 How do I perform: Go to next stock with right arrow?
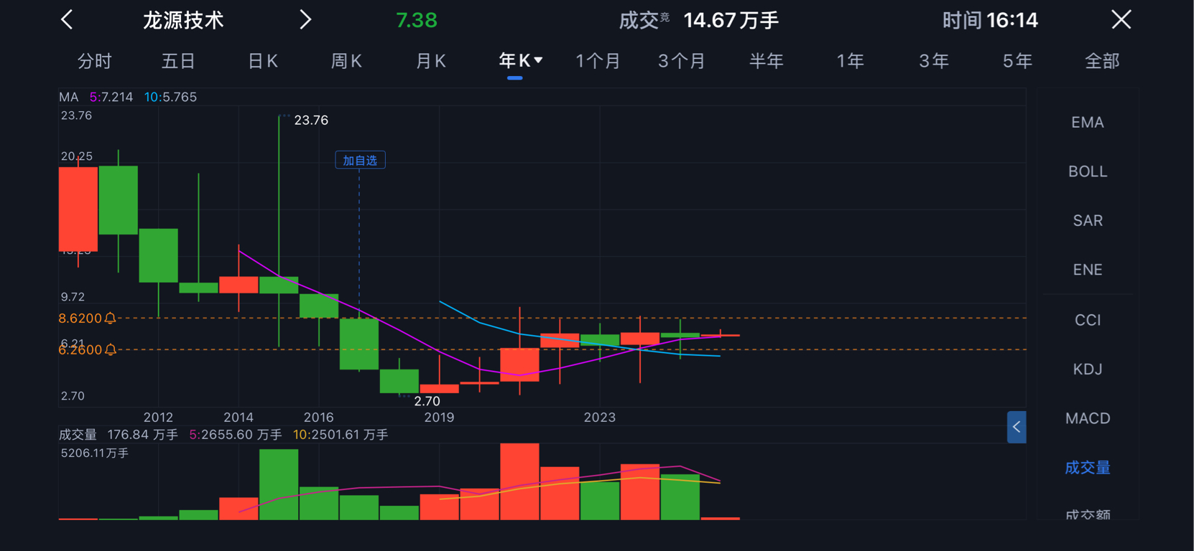305,19
